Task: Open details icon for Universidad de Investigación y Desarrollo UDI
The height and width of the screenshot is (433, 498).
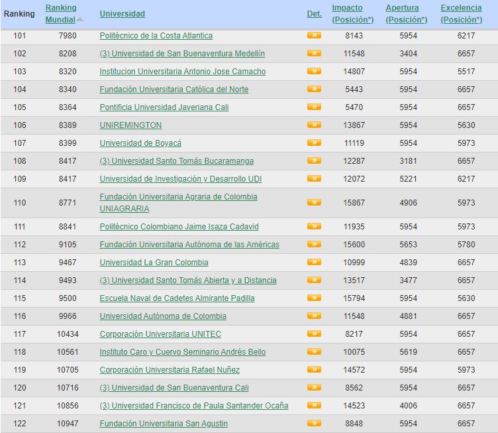Action: point(314,178)
